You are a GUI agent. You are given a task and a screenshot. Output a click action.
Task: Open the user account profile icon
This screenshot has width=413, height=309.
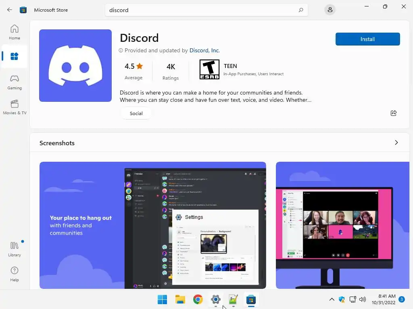pyautogui.click(x=330, y=10)
